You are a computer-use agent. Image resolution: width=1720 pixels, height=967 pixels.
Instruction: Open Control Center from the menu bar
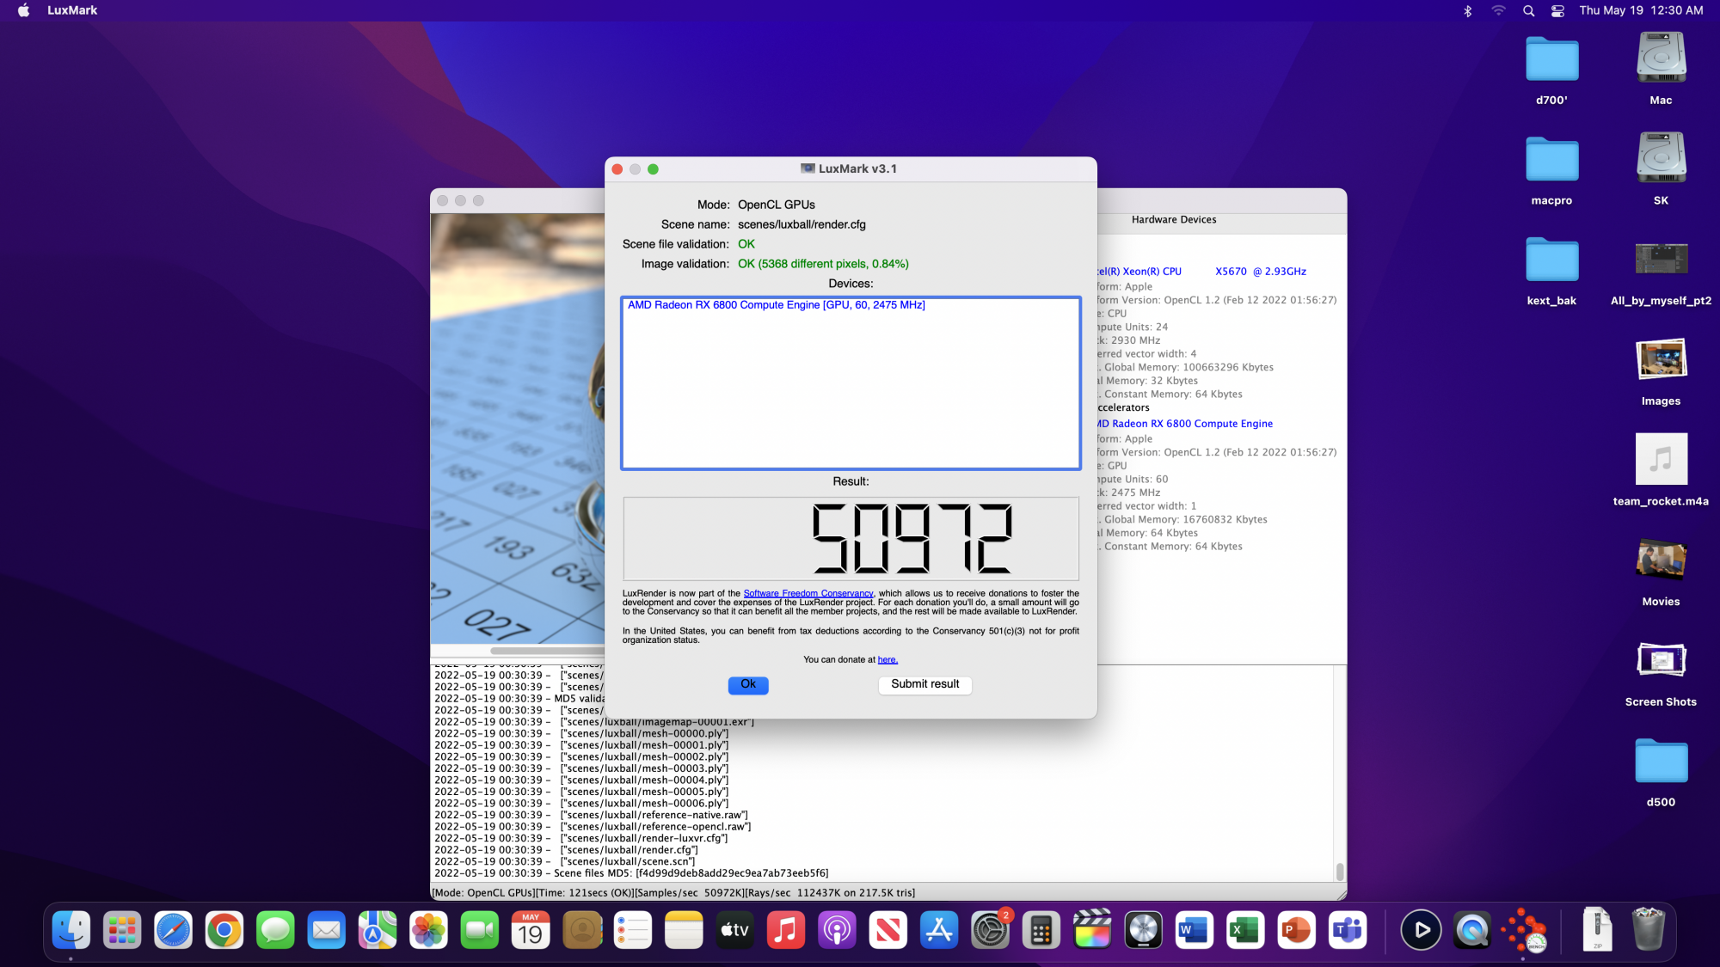click(x=1557, y=10)
